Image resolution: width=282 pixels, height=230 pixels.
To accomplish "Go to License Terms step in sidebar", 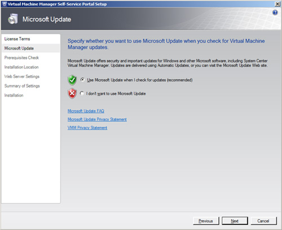I will click(x=17, y=39).
